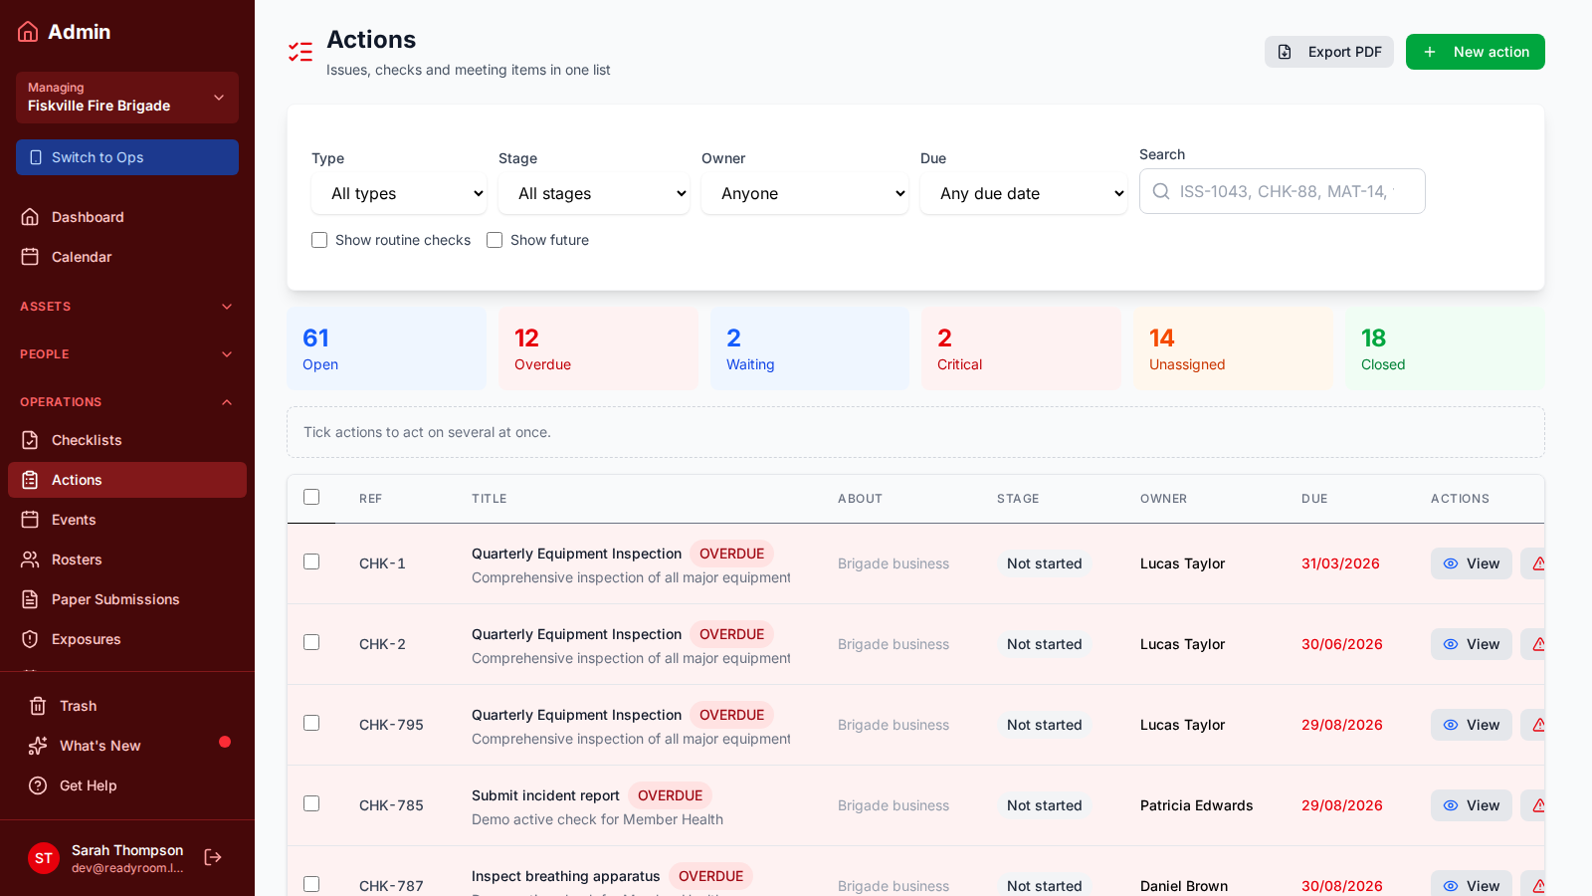The height and width of the screenshot is (896, 1592).
Task: Tick the checkbox for CHK-1
Action: pyautogui.click(x=311, y=561)
